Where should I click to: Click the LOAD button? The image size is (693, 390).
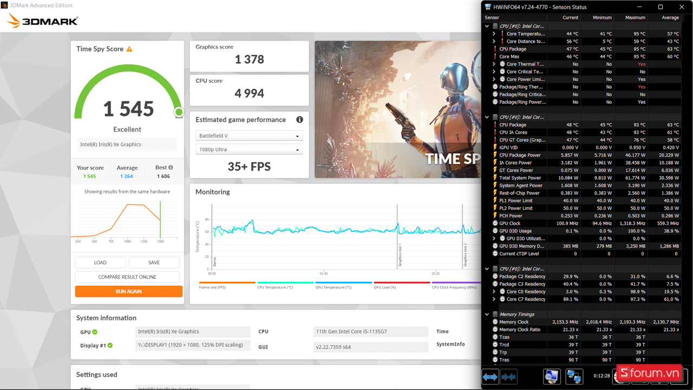100,262
